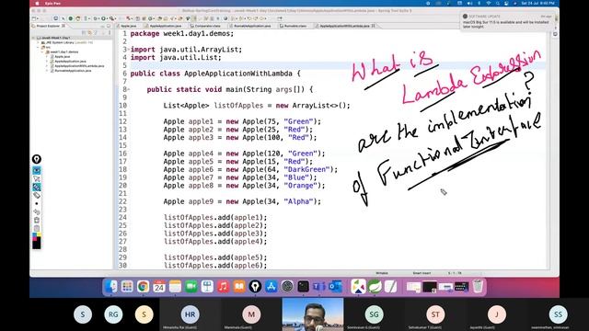Click the Software Update notification banner
589x331 pixels.
[x=507, y=22]
